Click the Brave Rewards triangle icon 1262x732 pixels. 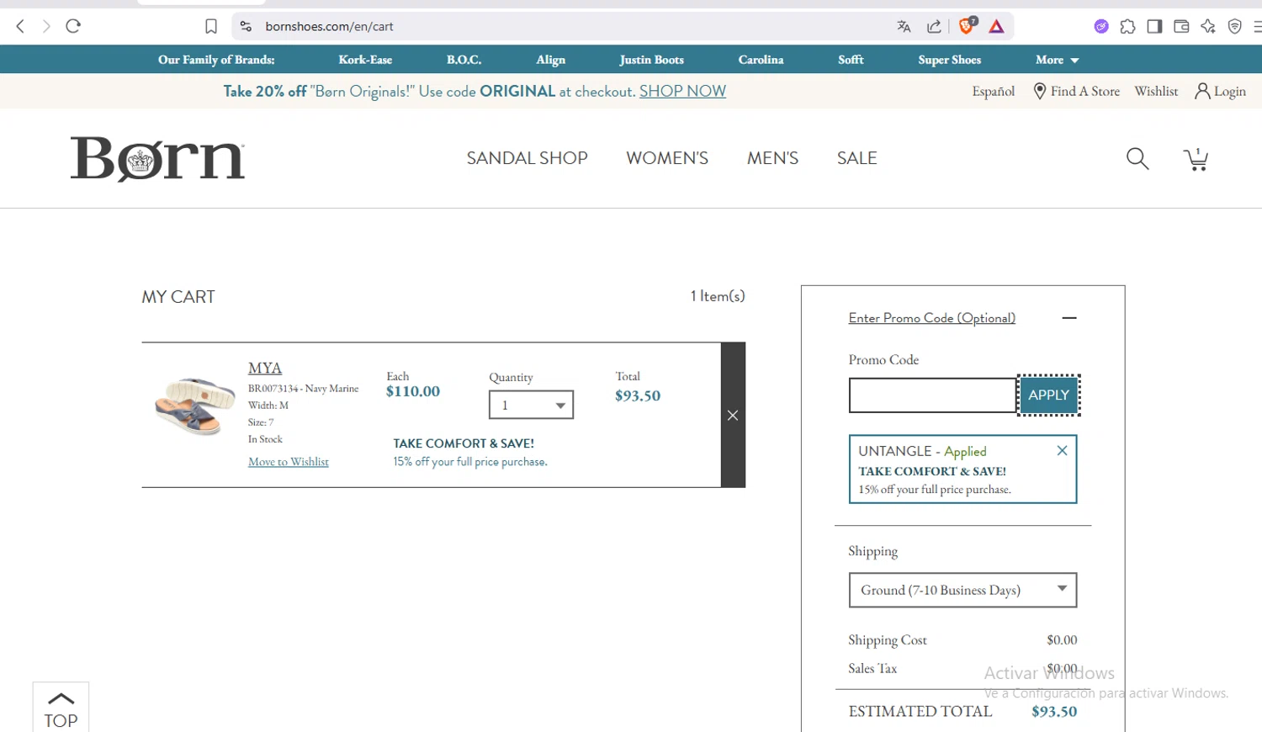pyautogui.click(x=997, y=26)
